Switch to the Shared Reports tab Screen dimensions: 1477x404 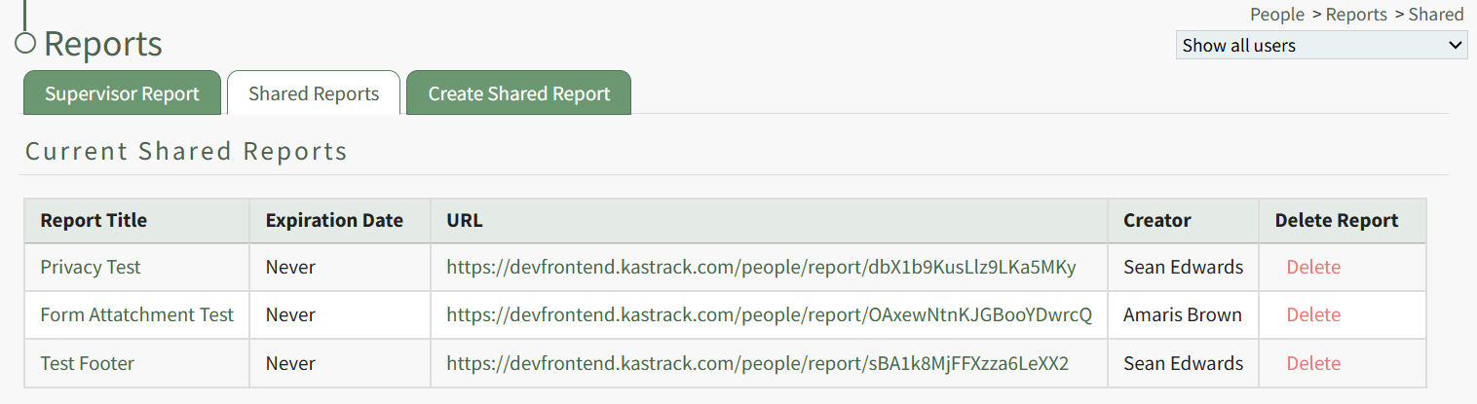click(314, 93)
